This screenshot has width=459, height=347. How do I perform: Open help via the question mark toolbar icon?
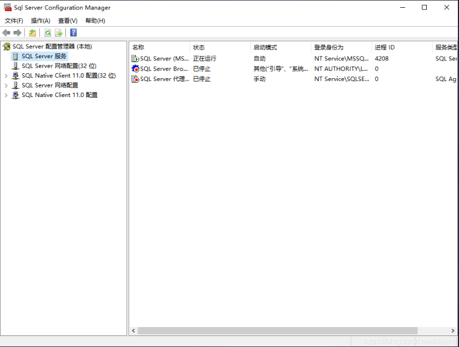click(x=73, y=33)
